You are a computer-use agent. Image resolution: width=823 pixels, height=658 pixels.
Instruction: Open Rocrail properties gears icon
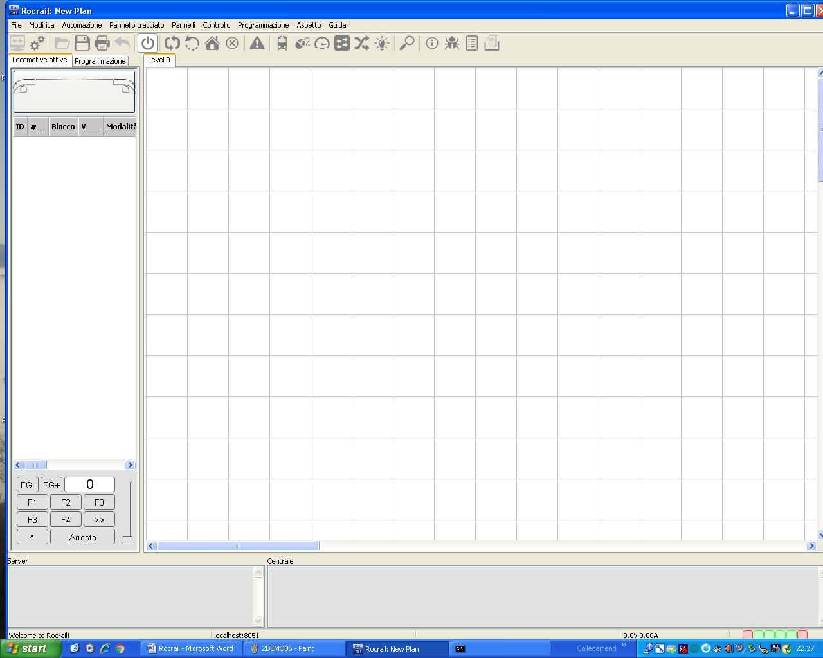point(37,44)
